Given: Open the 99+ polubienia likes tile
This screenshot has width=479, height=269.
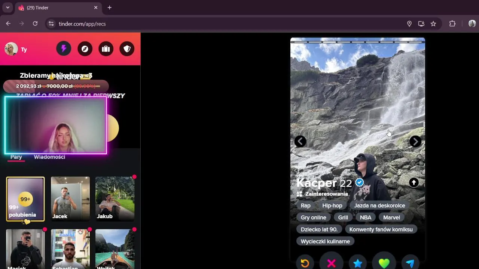Looking at the screenshot, I should [25, 199].
